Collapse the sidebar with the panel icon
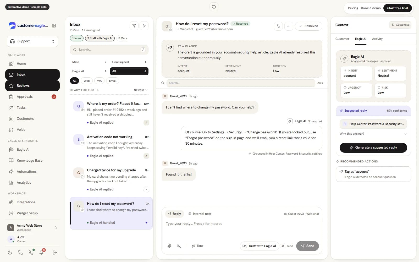The height and width of the screenshot is (262, 419). pyautogui.click(x=54, y=26)
